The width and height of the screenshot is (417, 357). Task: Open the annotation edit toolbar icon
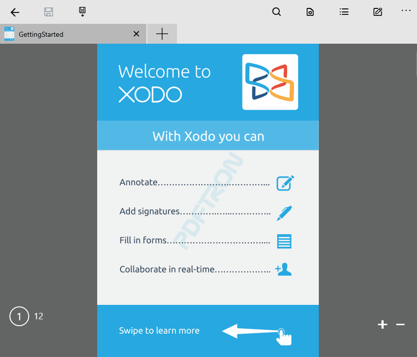point(377,12)
